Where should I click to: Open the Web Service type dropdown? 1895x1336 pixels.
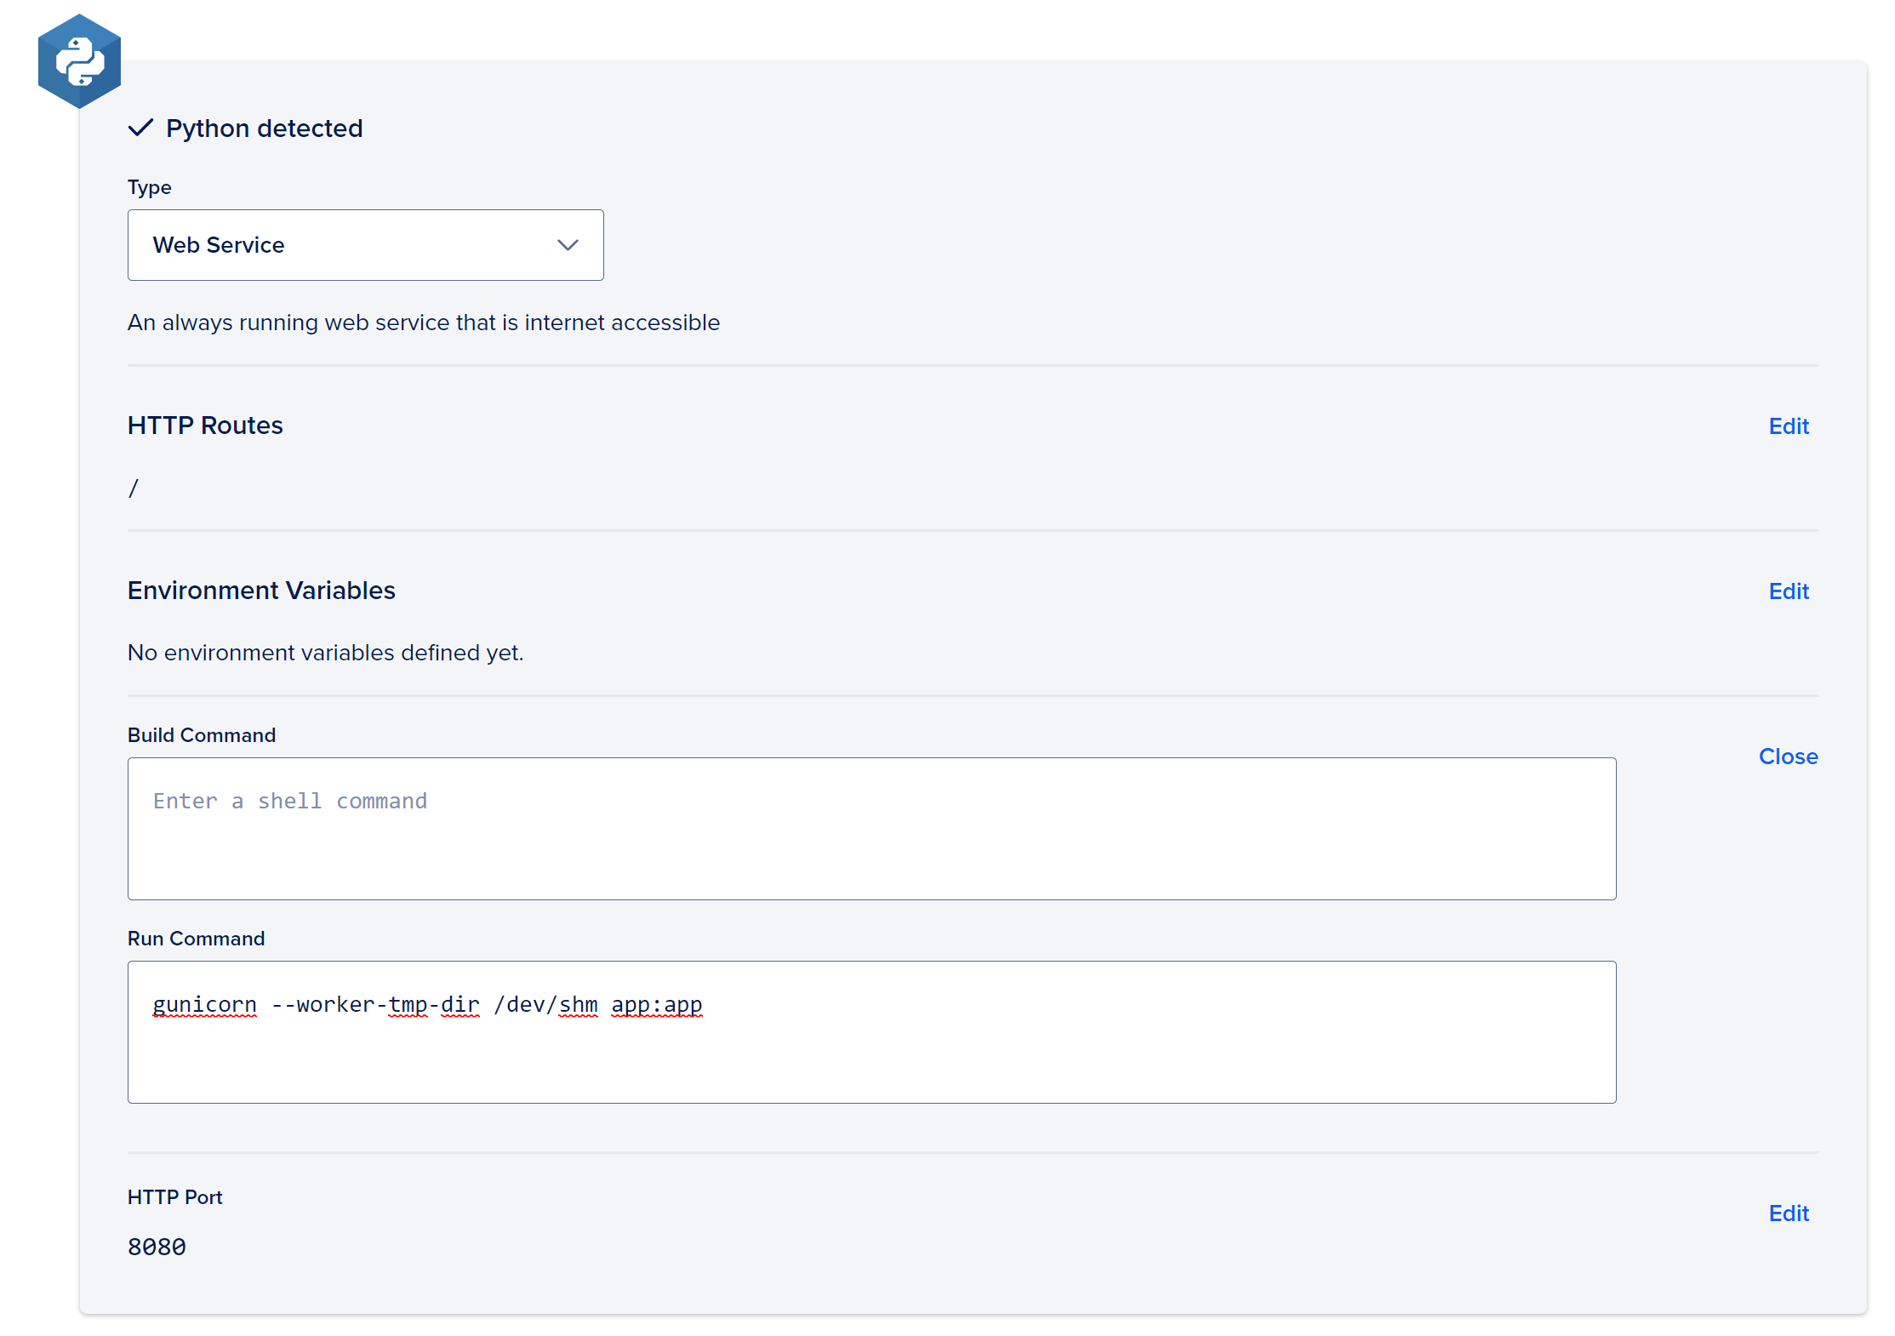[x=365, y=245]
